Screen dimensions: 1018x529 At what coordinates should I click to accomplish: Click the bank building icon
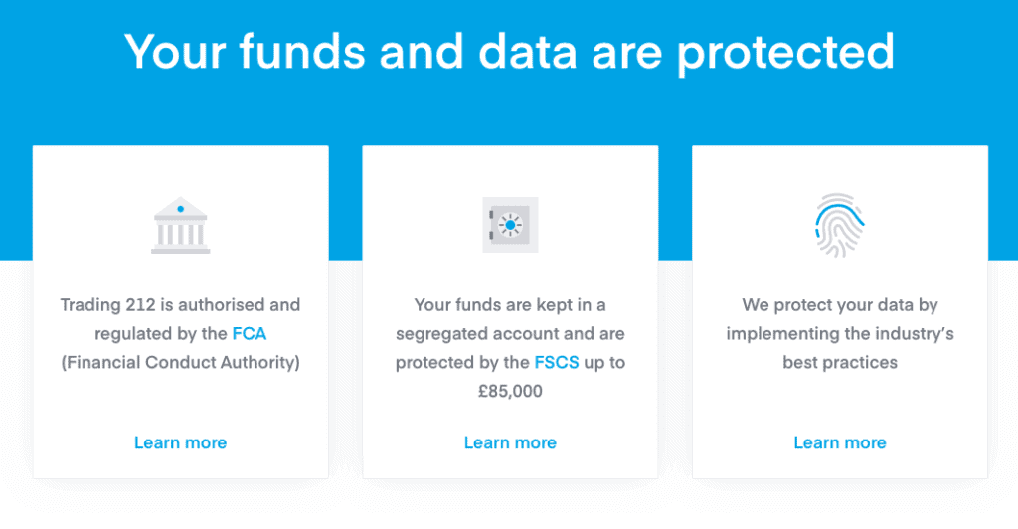[x=181, y=225]
